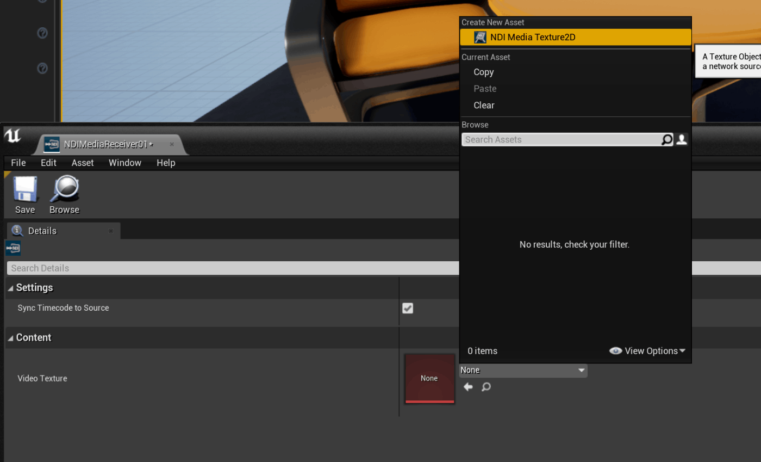The height and width of the screenshot is (462, 761).
Task: Use selected asset arrow under Video Texture
Action: click(468, 387)
